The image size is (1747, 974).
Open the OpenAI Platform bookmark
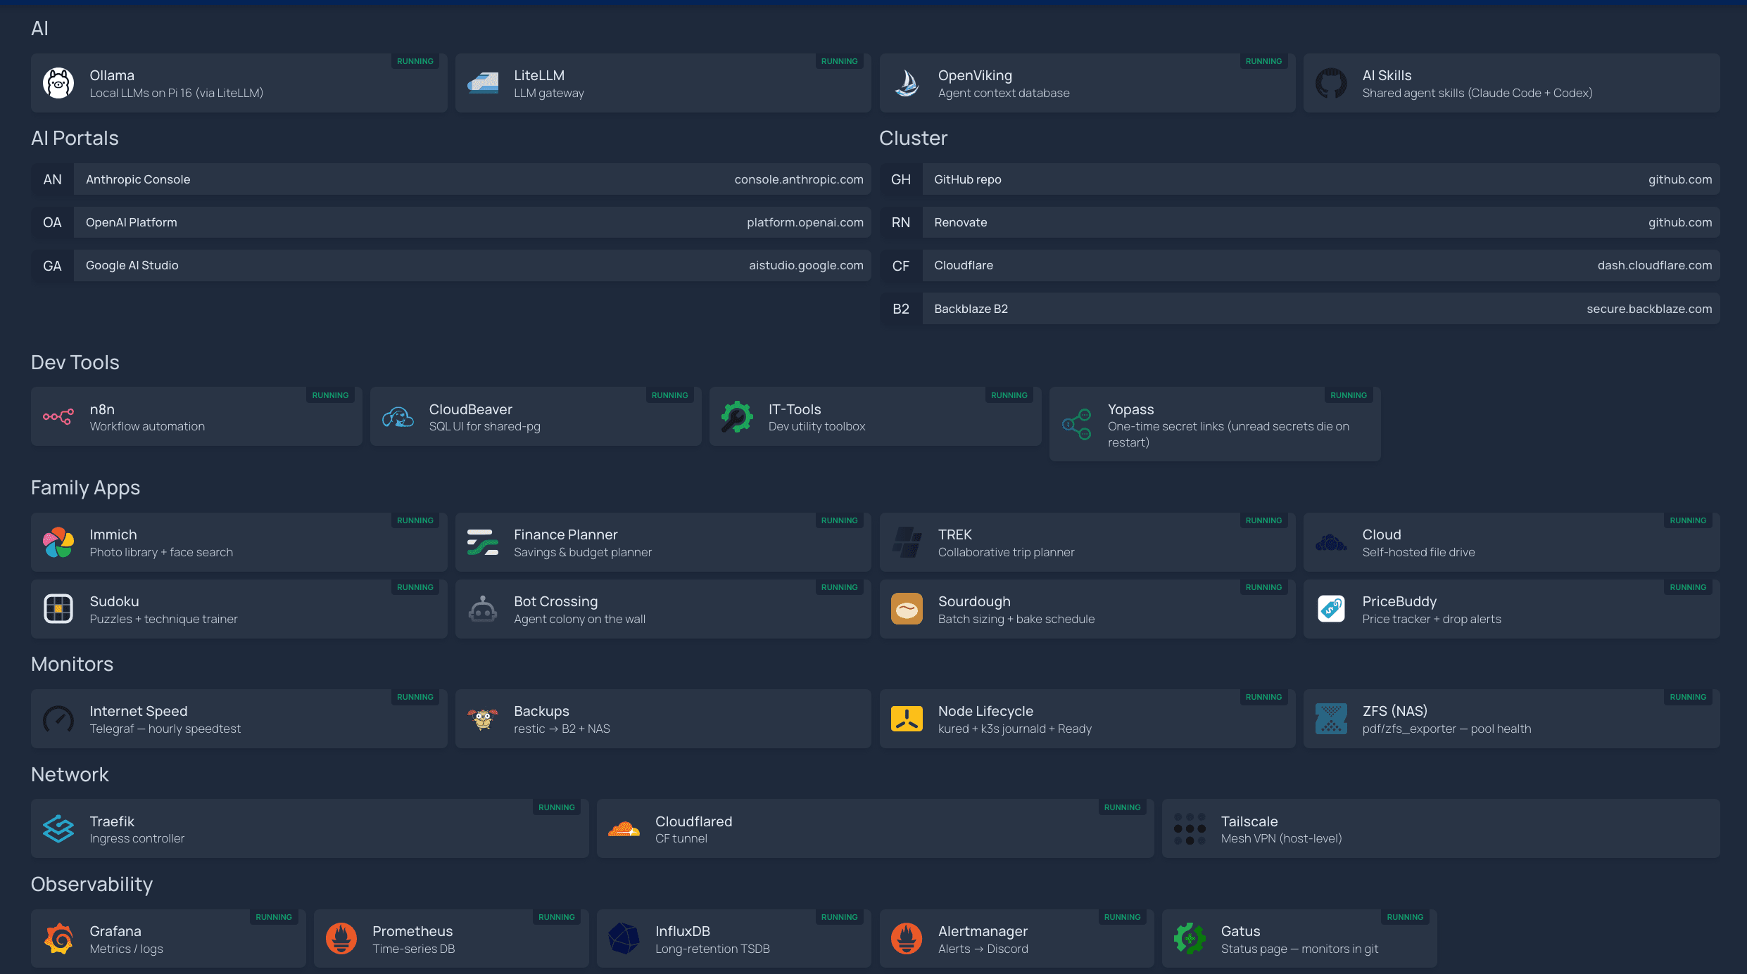[x=451, y=222]
